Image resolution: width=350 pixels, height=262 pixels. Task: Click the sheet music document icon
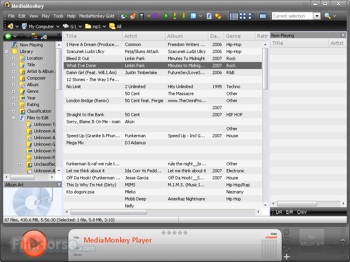point(209,16)
